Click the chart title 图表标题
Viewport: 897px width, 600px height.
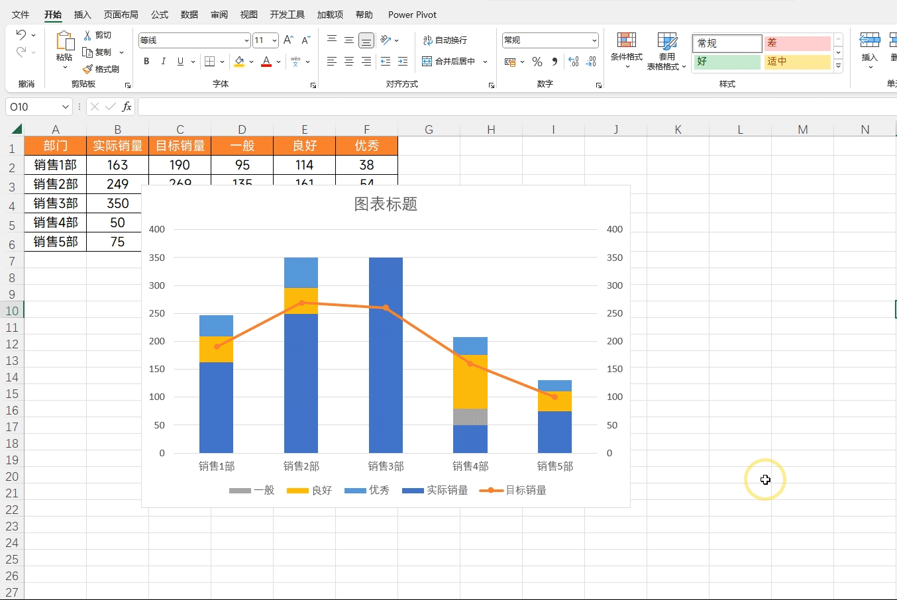click(x=386, y=204)
